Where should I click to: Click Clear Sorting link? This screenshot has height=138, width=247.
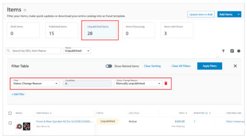point(152,66)
